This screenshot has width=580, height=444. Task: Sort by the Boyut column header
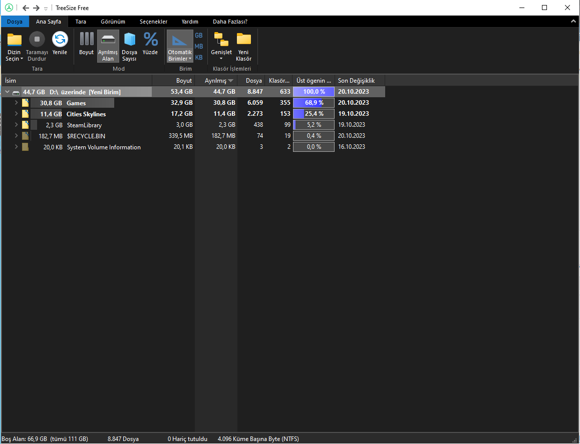(x=173, y=81)
